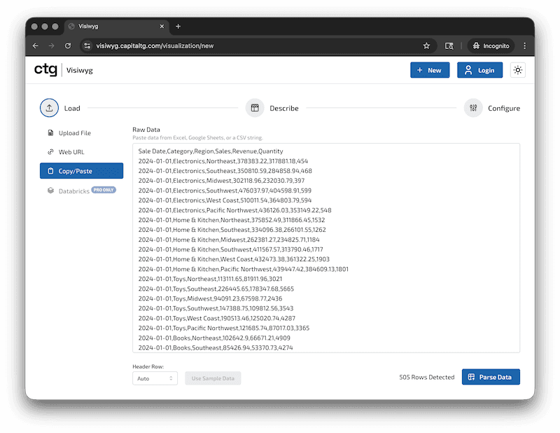The height and width of the screenshot is (433, 560).
Task: Choose the Databricks pro-only option
Action: 73,190
